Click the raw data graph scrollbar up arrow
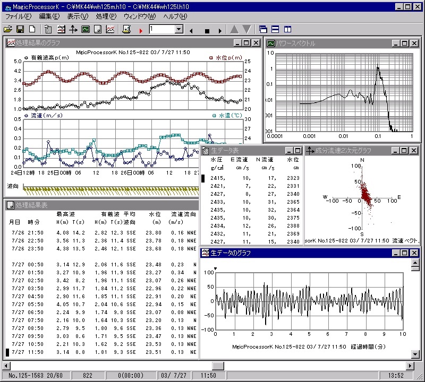 (415, 262)
